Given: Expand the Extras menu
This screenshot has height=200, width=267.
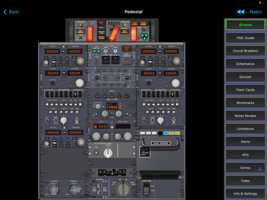Looking at the screenshot, I should point(245,168).
